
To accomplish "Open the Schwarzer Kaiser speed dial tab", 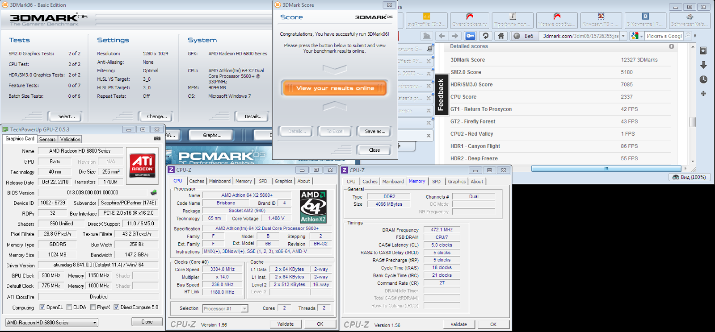I will pos(689,21).
